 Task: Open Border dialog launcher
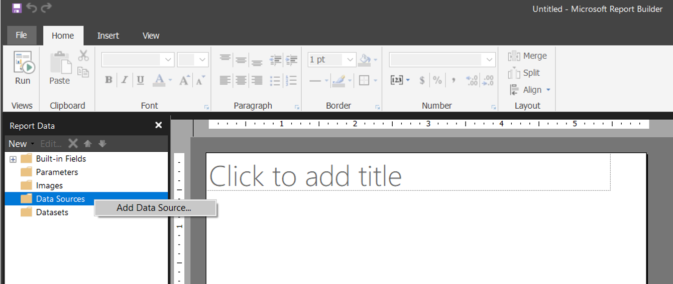tap(377, 107)
